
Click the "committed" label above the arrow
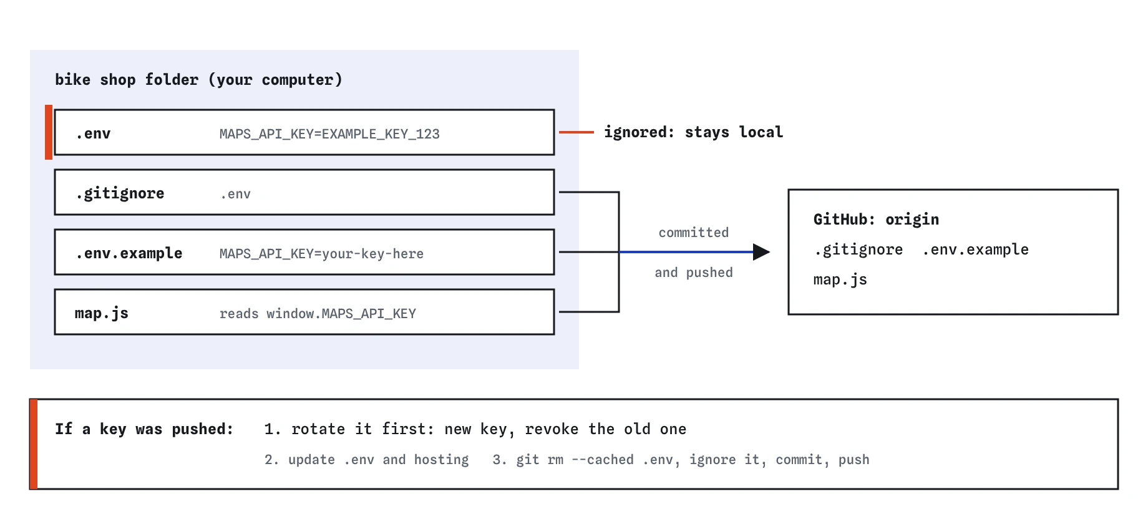coord(694,233)
